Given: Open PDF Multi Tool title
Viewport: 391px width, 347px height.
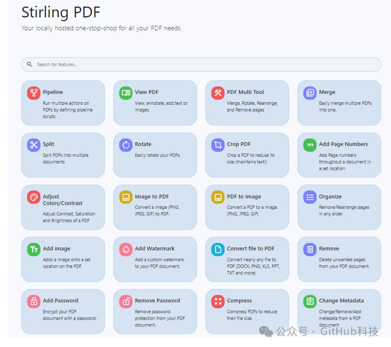Looking at the screenshot, I should click(x=245, y=92).
